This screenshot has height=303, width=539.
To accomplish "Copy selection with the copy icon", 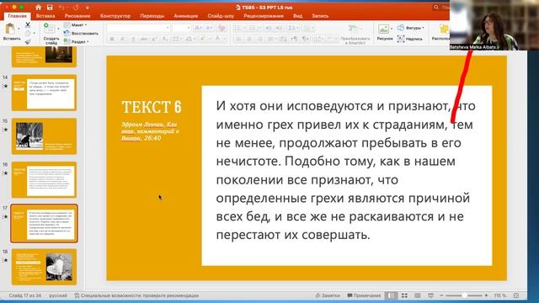I will click(x=28, y=34).
